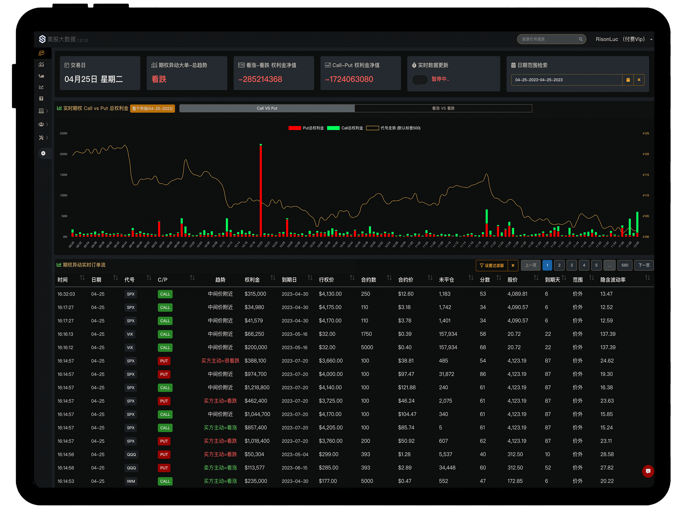The image size is (687, 510).
Task: Toggle Call总权利金 green legend series
Action: click(345, 128)
